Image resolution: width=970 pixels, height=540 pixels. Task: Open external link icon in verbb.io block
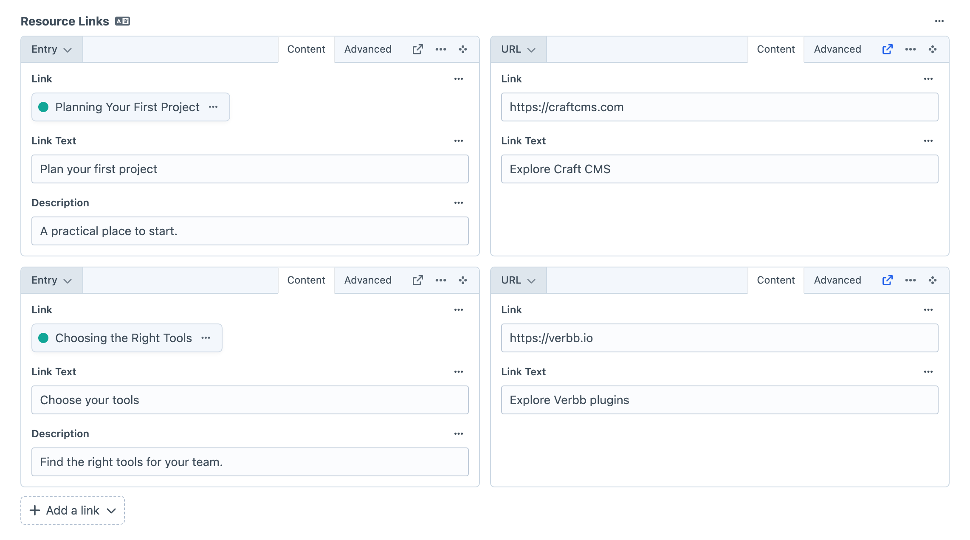click(x=887, y=280)
